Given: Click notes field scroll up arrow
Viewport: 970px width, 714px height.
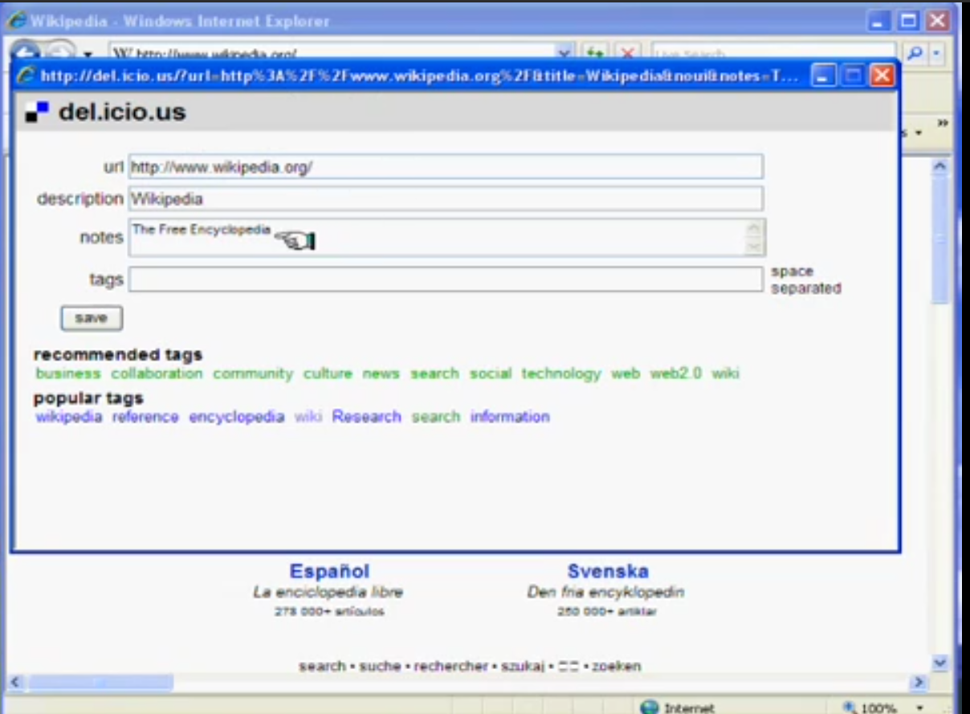Looking at the screenshot, I should 753,228.
